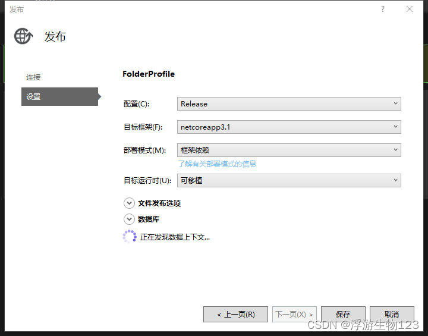Open the 目标框架 netcoreapp3.1 dropdown
The height and width of the screenshot is (336, 428).
point(289,127)
